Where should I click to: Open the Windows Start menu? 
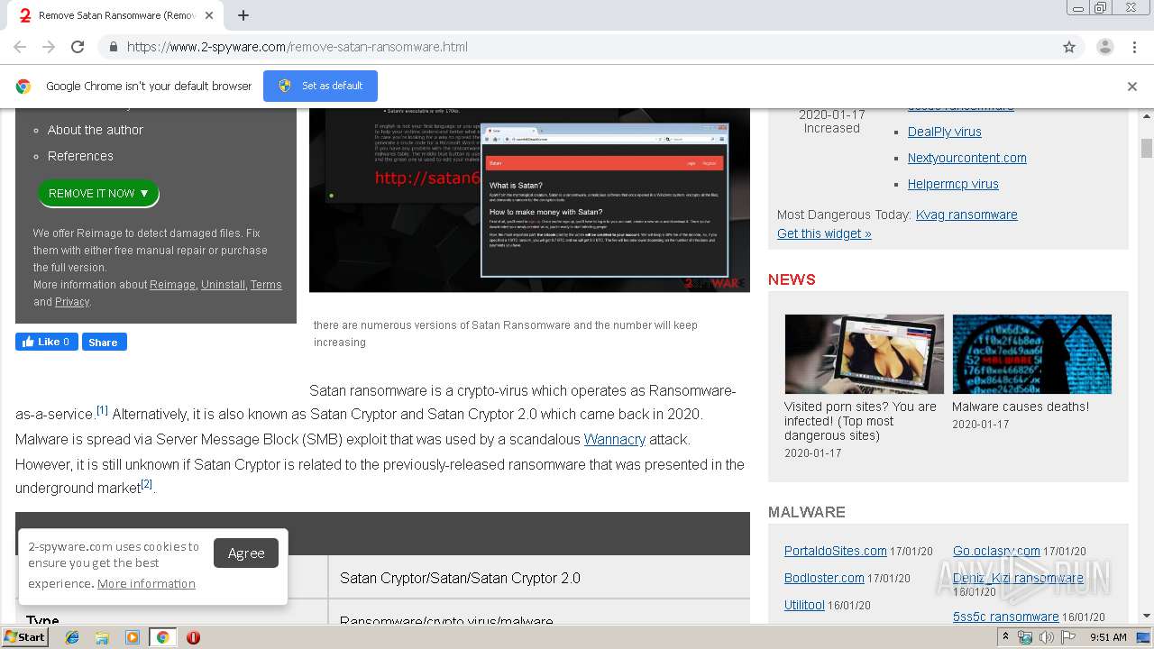click(25, 636)
